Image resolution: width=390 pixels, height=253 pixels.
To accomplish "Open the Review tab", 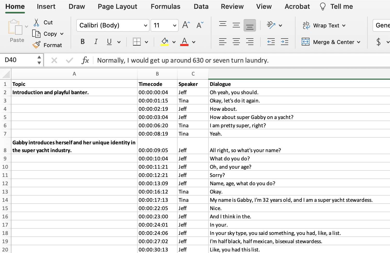I will click(232, 6).
